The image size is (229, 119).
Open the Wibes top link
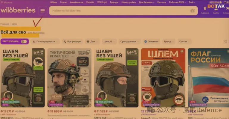pos(53,2)
